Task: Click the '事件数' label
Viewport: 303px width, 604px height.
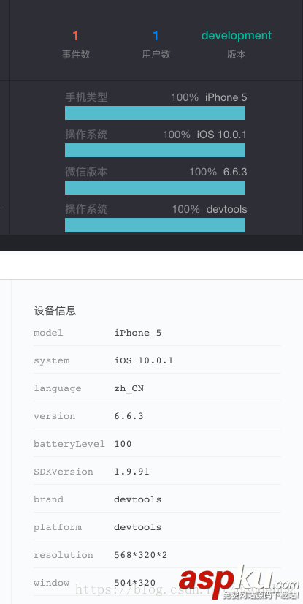Action: [x=76, y=54]
